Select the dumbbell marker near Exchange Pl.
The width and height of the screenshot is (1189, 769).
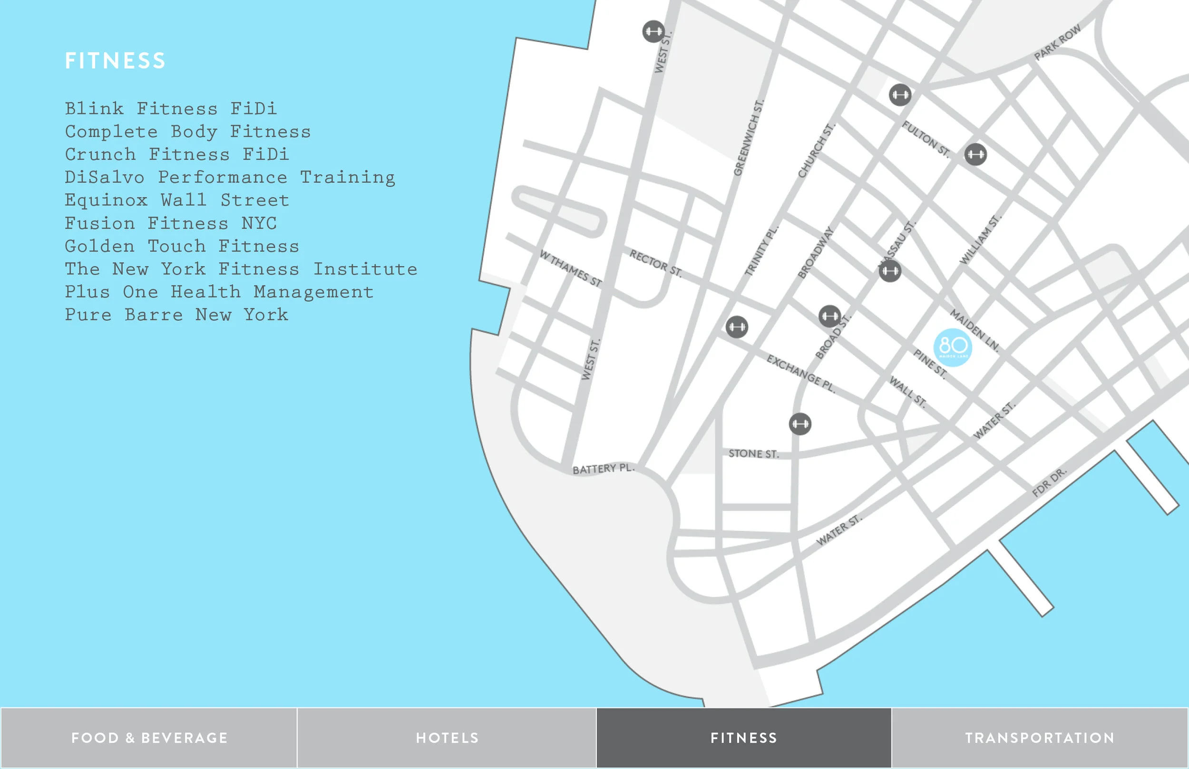738,328
